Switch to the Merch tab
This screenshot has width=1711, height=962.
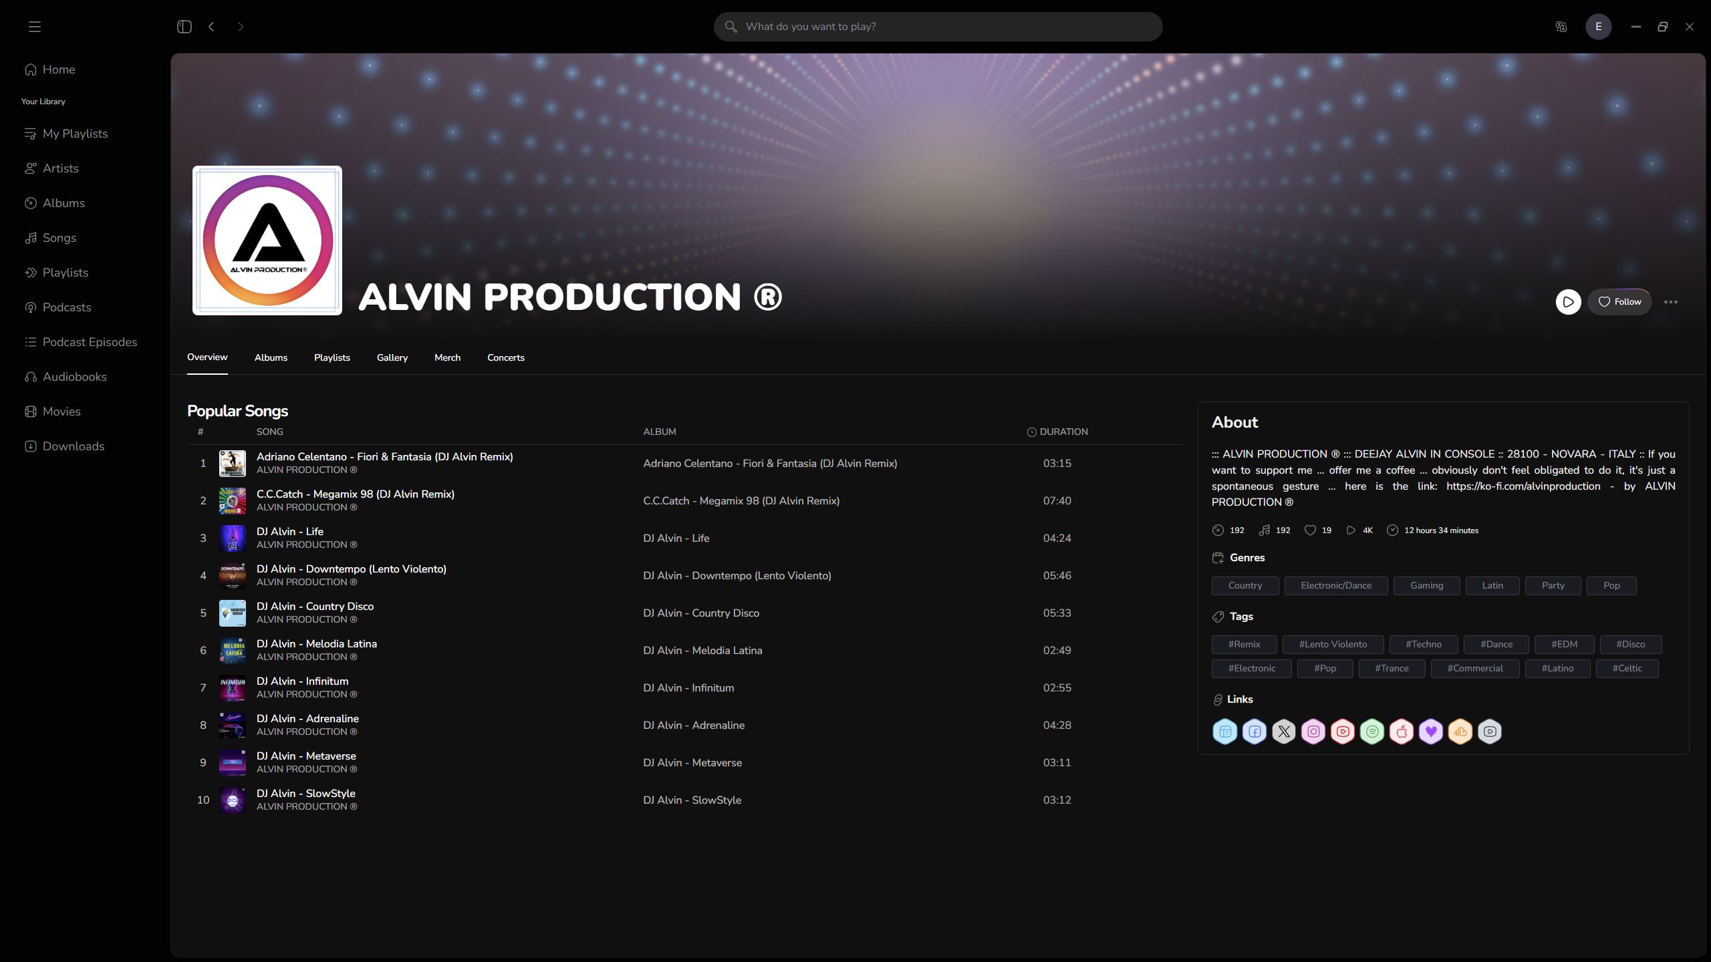click(447, 357)
